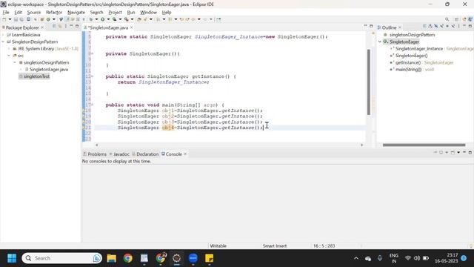Image resolution: width=474 pixels, height=267 pixels.
Task: Click Collapse All in Package Explorer
Action: pos(54,27)
